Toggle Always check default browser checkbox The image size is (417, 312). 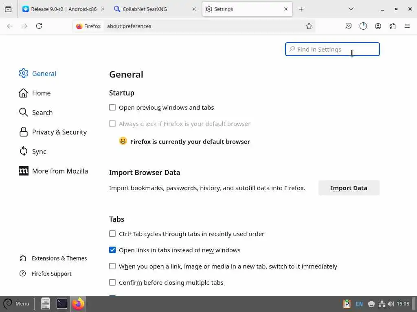point(112,123)
